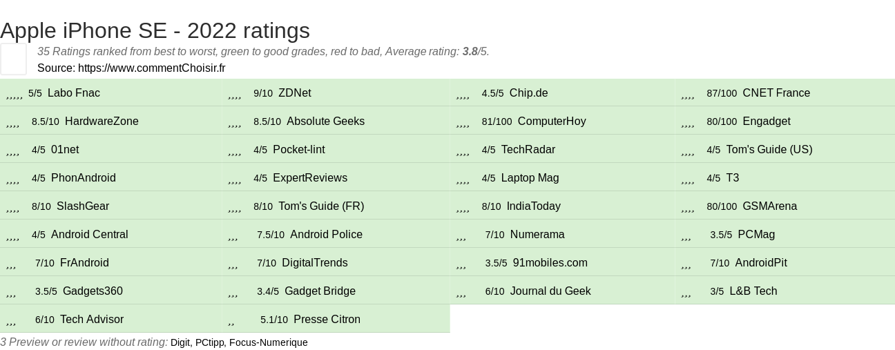Click the star icons beside Journal du Geek
The width and height of the screenshot is (895, 350).
461,292
